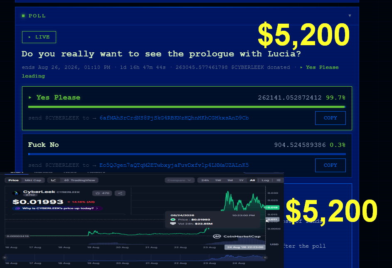The height and width of the screenshot is (268, 392).
Task: Click the right handle of range slider
Action: [x=265, y=257]
